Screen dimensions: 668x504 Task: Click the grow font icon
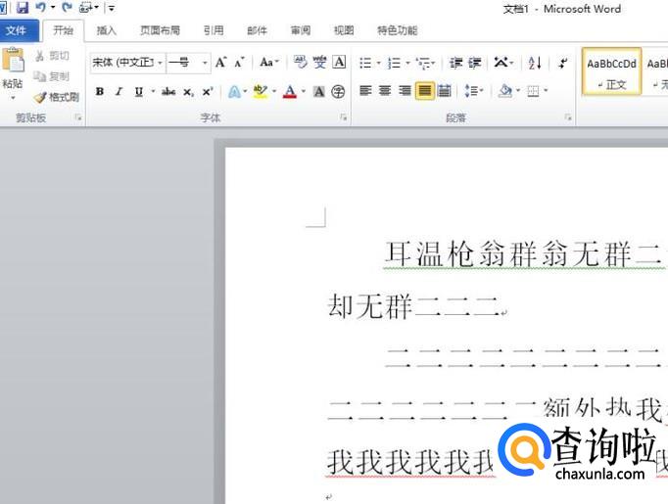(221, 63)
